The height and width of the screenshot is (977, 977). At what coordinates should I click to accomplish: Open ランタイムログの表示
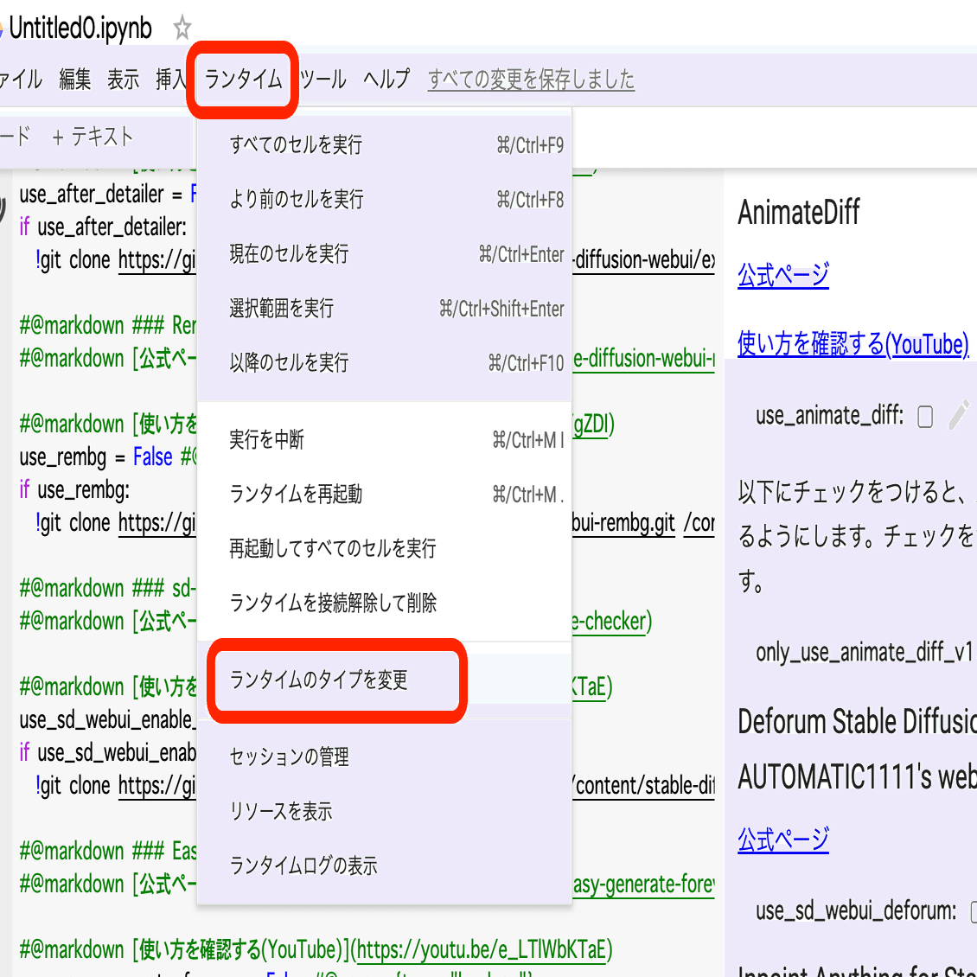[385, 865]
